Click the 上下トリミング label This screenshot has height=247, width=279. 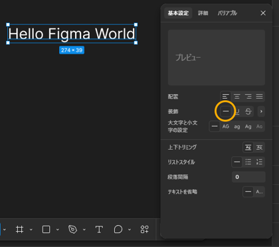182,147
